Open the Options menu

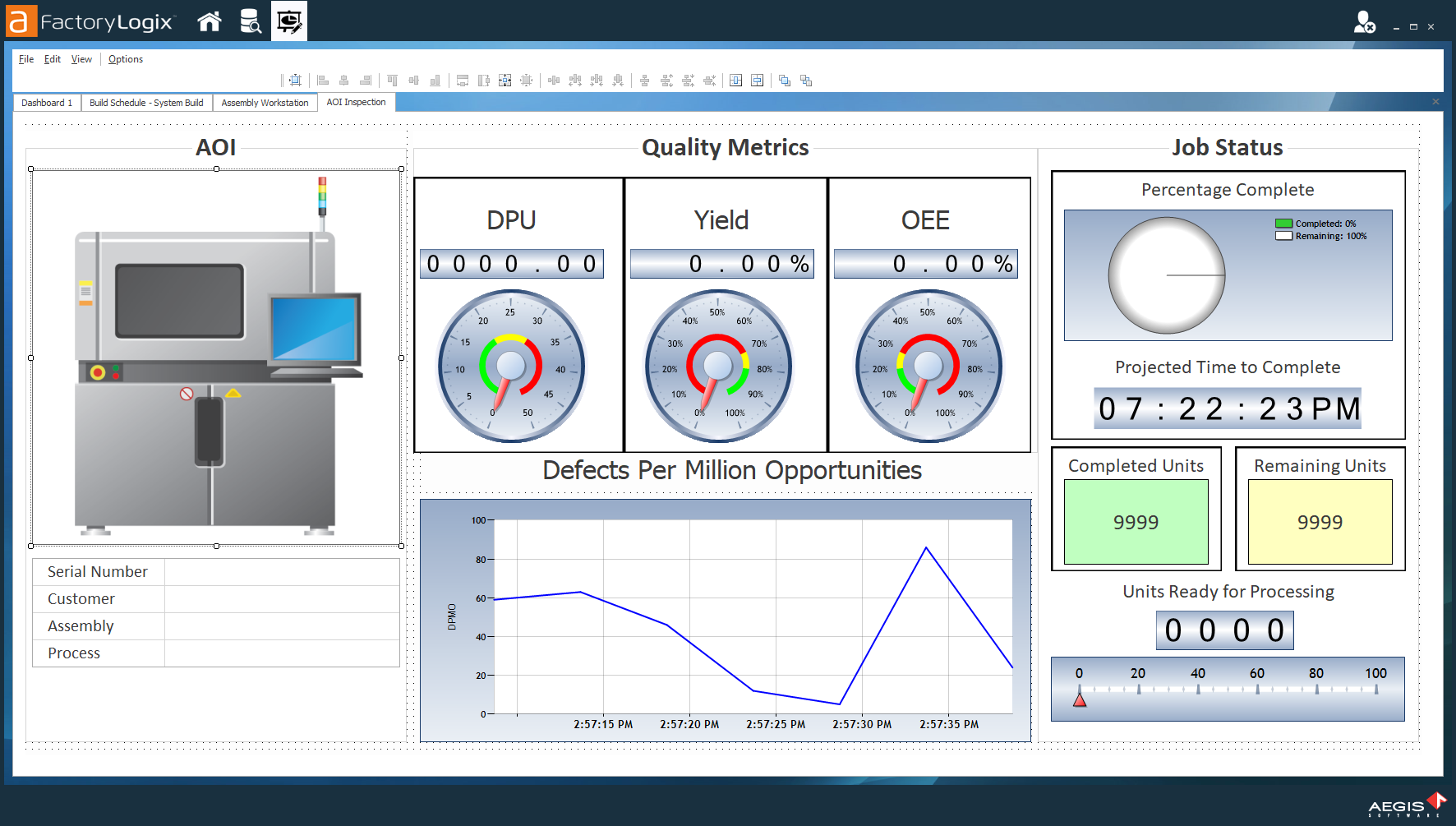[126, 58]
